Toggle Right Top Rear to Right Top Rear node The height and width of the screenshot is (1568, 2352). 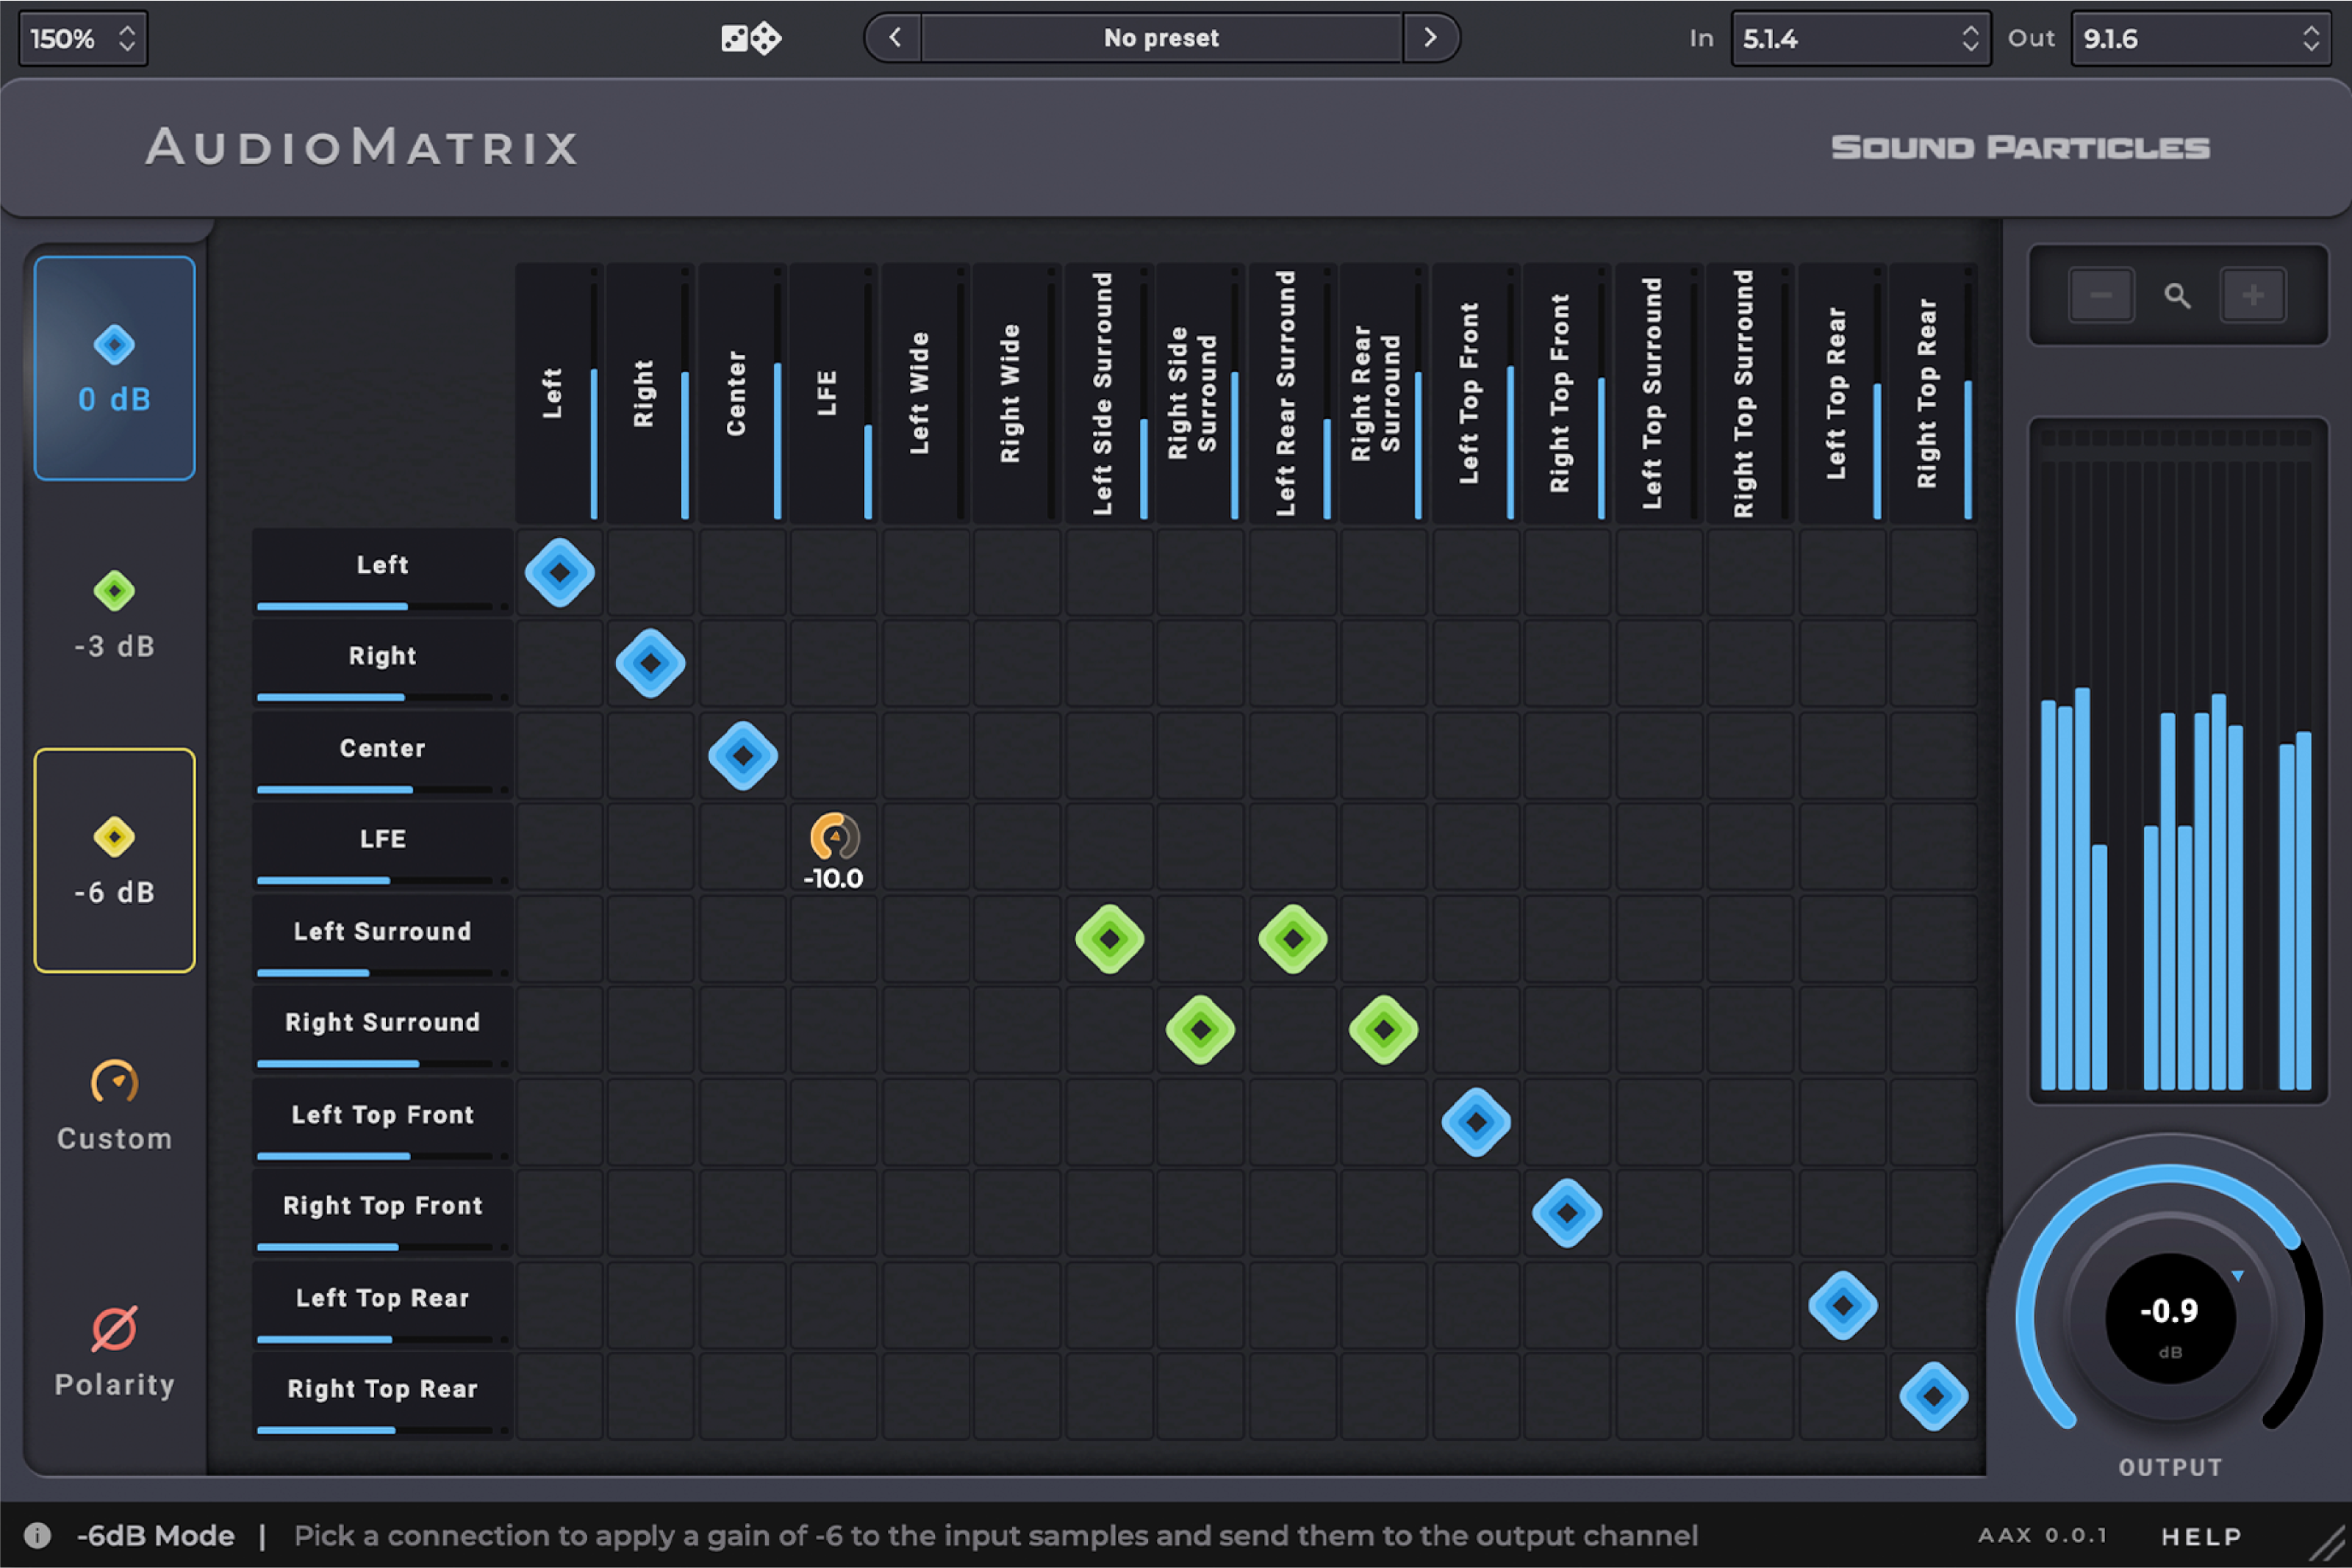[1933, 1396]
